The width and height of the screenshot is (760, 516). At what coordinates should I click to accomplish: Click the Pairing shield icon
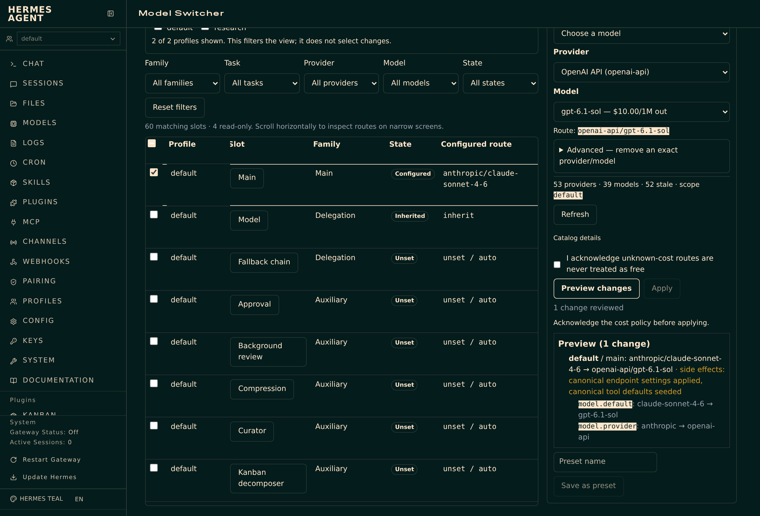[13, 282]
